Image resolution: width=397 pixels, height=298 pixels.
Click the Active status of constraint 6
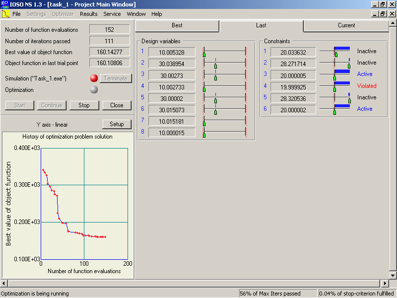pyautogui.click(x=365, y=109)
